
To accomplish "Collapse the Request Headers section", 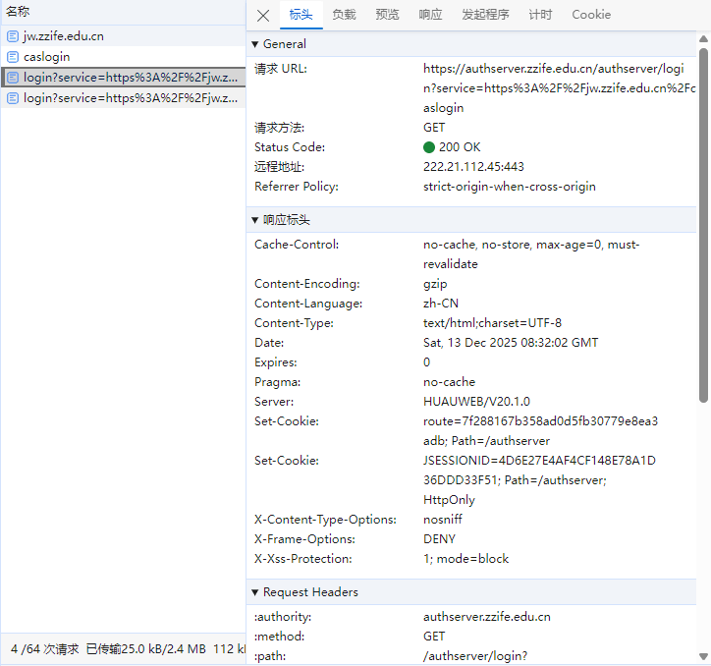I will click(x=255, y=592).
